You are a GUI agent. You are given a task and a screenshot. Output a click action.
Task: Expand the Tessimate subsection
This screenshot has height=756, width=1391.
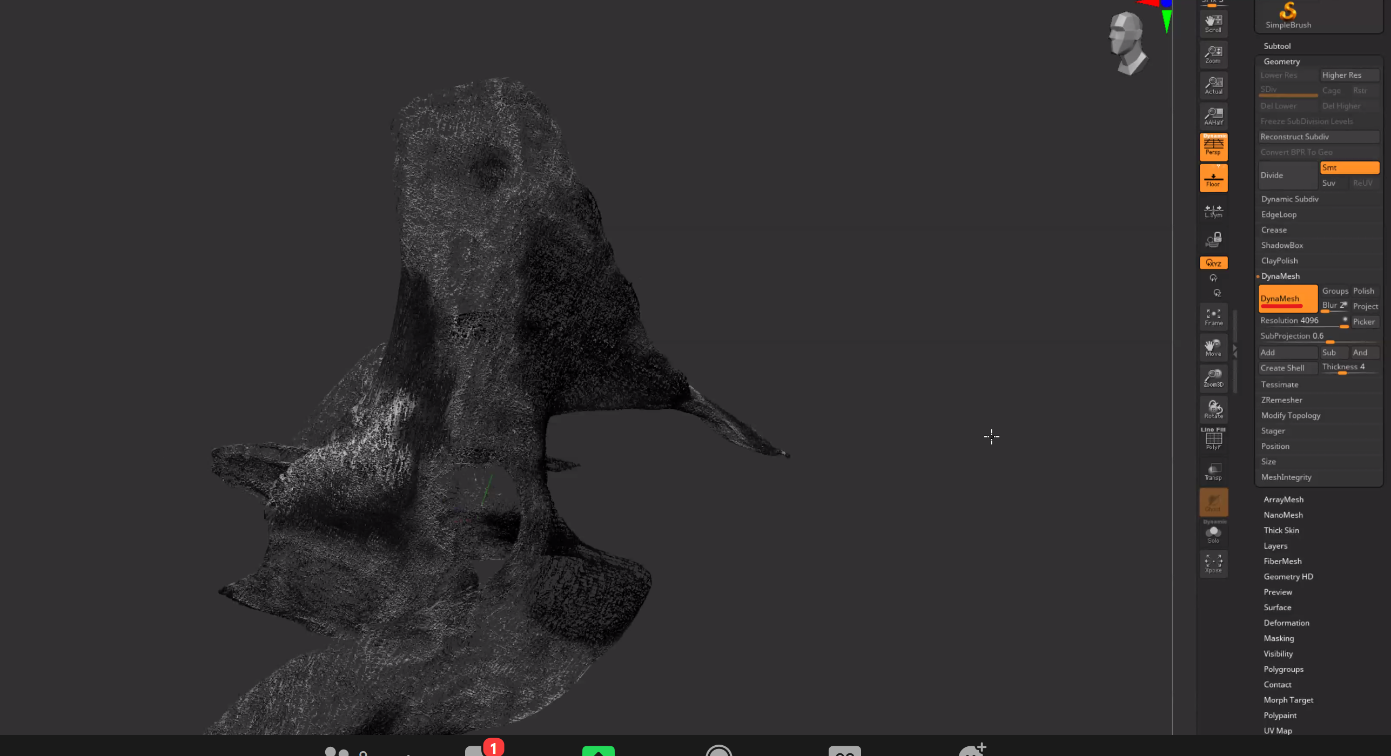click(1279, 384)
